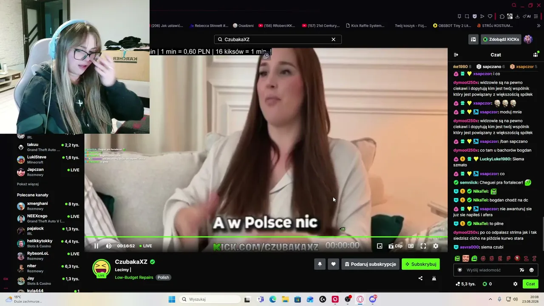
Task: Click the CzubakaXZ channel avatar
Action: (101, 268)
